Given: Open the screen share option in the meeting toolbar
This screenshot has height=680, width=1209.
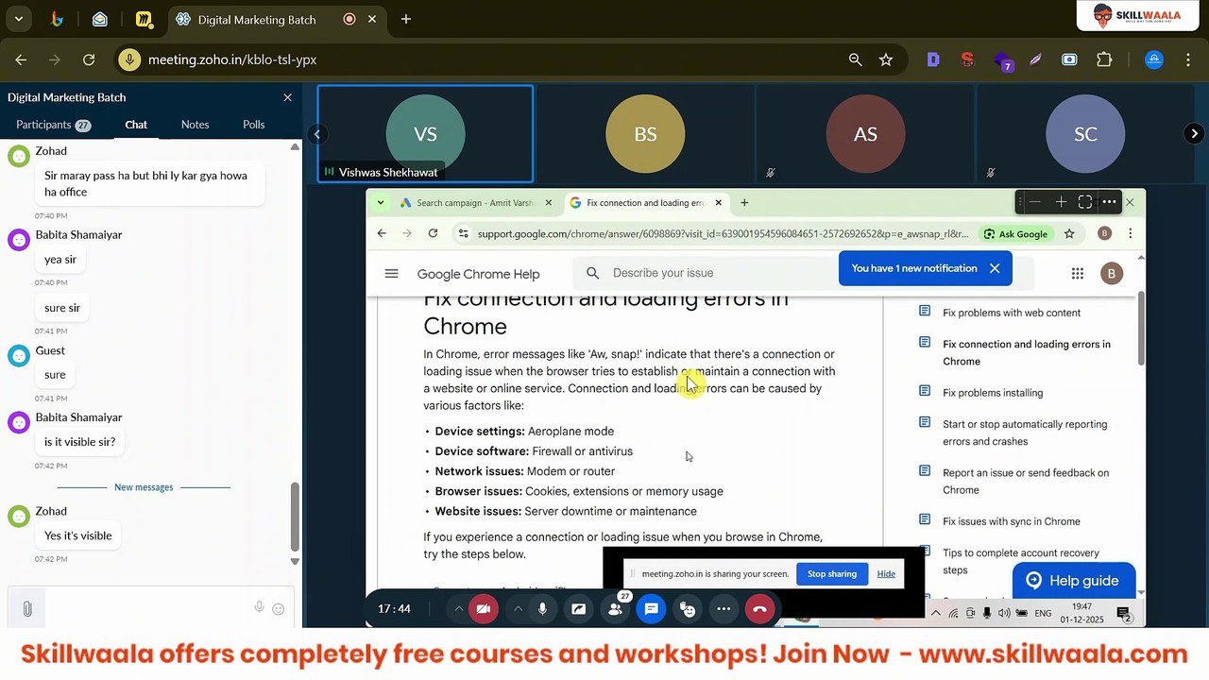Looking at the screenshot, I should (x=578, y=609).
